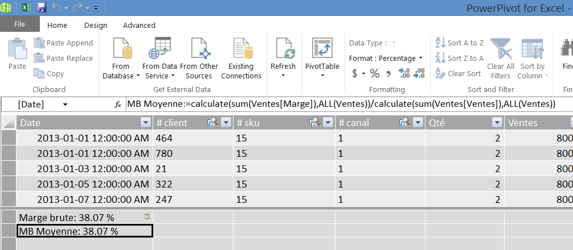This screenshot has width=573, height=250.
Task: Click Sort A to Z
Action: [460, 43]
